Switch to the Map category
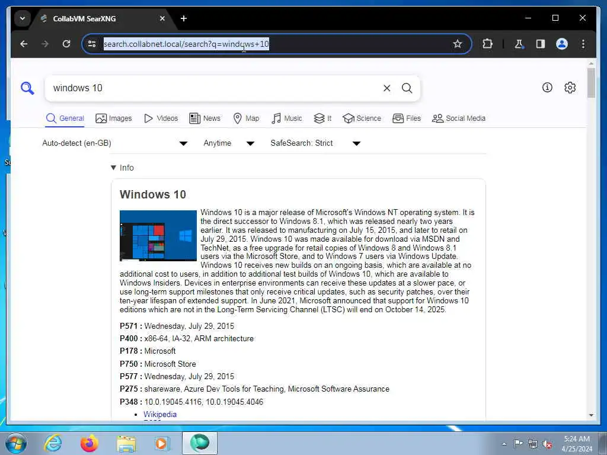The height and width of the screenshot is (455, 607). click(246, 118)
